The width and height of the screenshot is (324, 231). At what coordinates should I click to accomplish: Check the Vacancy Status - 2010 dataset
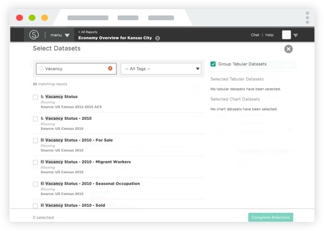point(35,119)
